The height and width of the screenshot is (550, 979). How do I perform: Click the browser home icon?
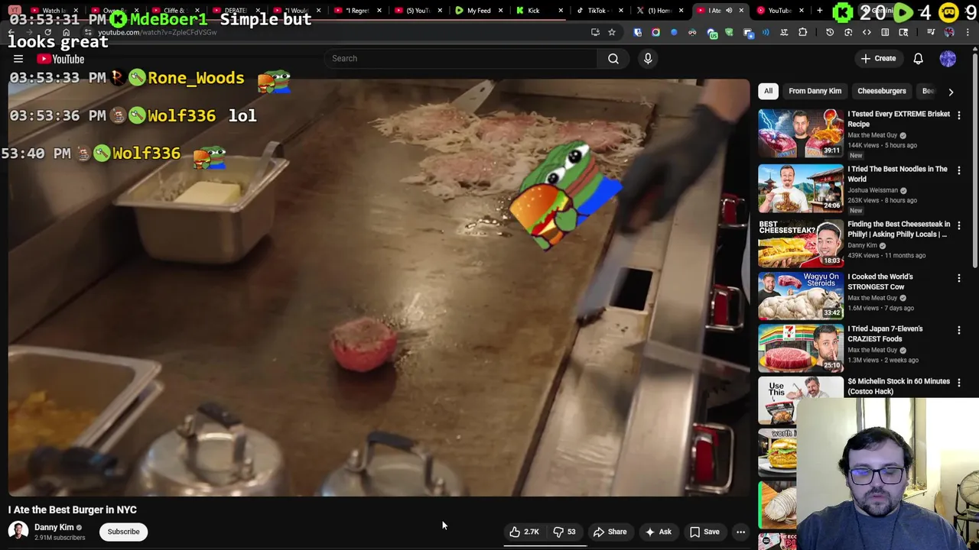(66, 32)
